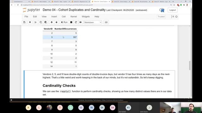This screenshot has height=113, width=202.
Task: Click the occurrences value 11
Action: pos(75,62)
